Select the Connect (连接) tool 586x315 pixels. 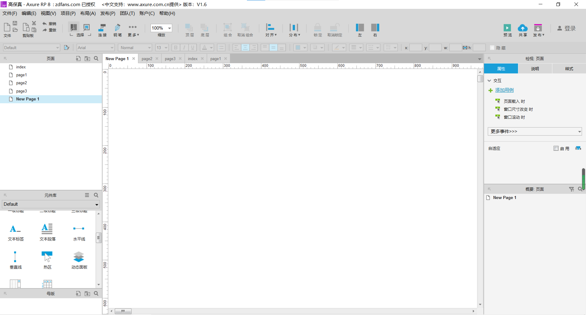pos(102,30)
